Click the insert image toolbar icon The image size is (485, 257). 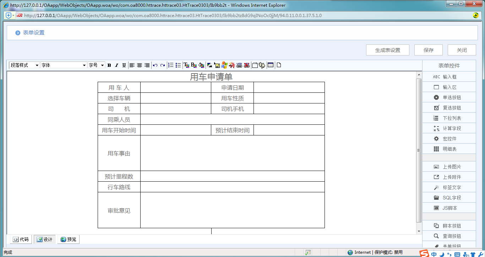click(217, 65)
